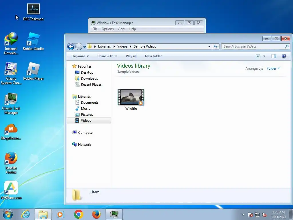The image size is (293, 220).
Task: Select the MegaDownloader desktop shortcut
Action: click(11, 132)
